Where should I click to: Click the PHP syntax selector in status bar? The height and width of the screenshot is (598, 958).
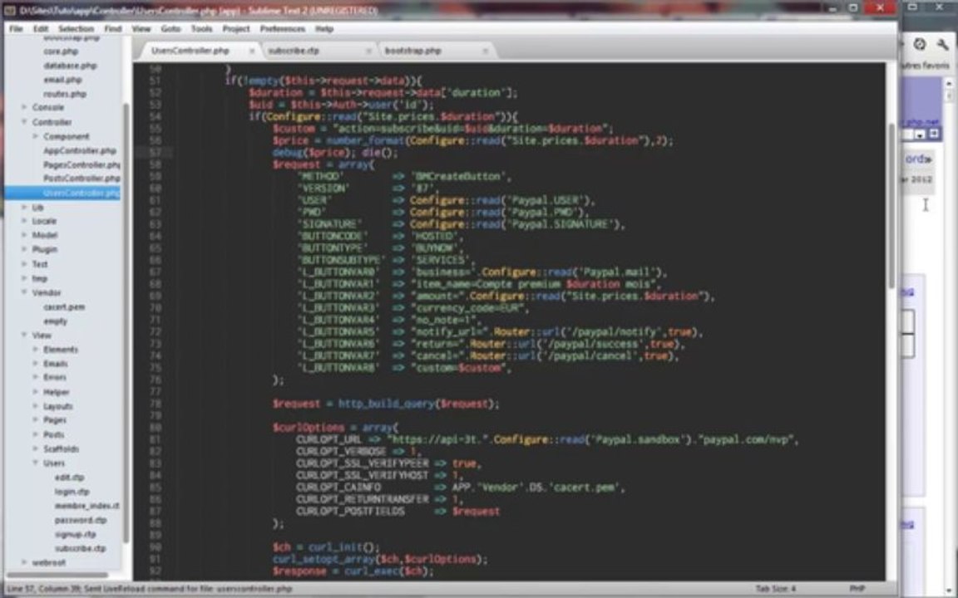point(857,589)
